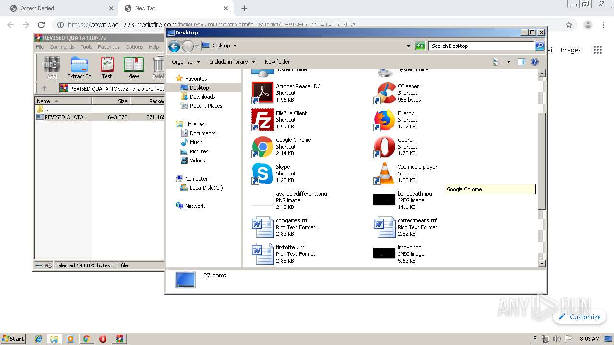This screenshot has width=614, height=345.
Task: Open Videos library in navigation pane
Action: [x=197, y=161]
